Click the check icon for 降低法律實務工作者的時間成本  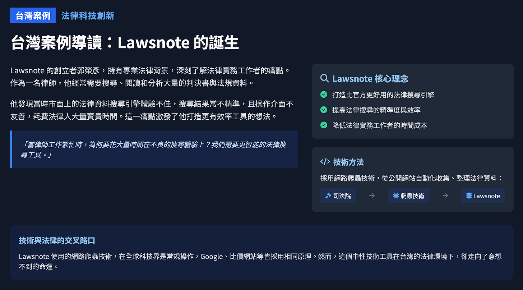pos(324,125)
